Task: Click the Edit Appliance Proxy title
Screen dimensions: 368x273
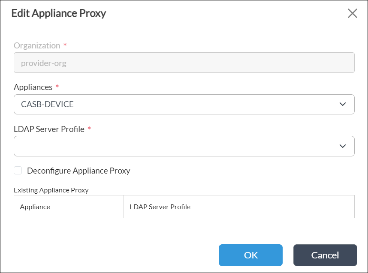Action: pyautogui.click(x=59, y=13)
